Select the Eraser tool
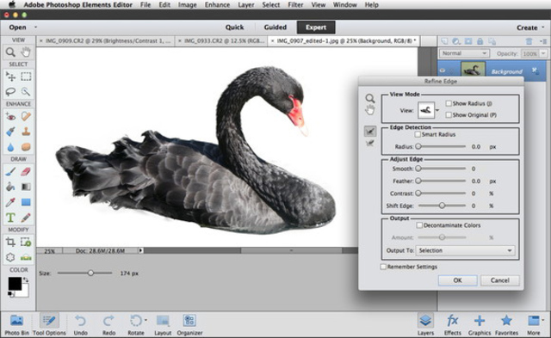This screenshot has width=551, height=338. [26, 172]
